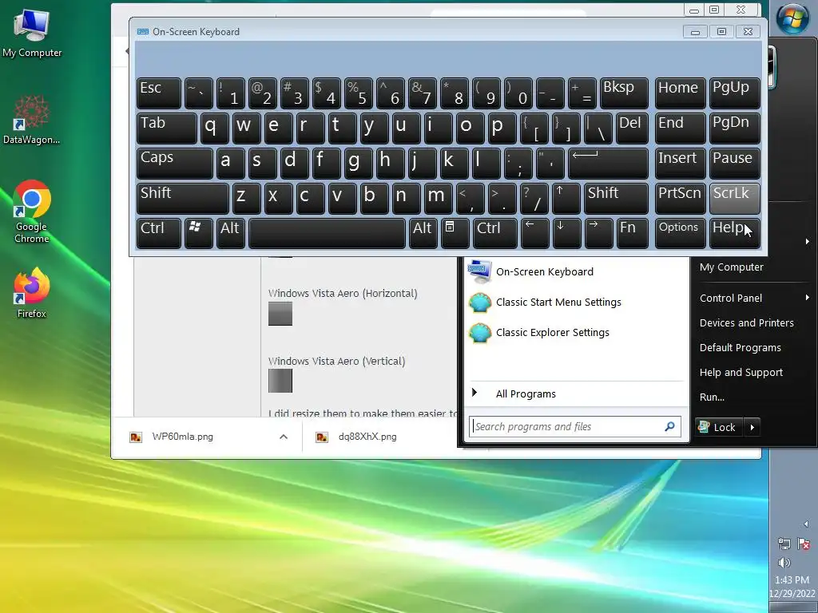
Task: Click the space bar key
Action: pos(327,233)
